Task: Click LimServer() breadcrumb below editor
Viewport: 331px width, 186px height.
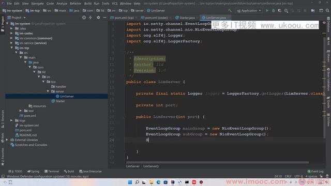Action: [x=151, y=166]
